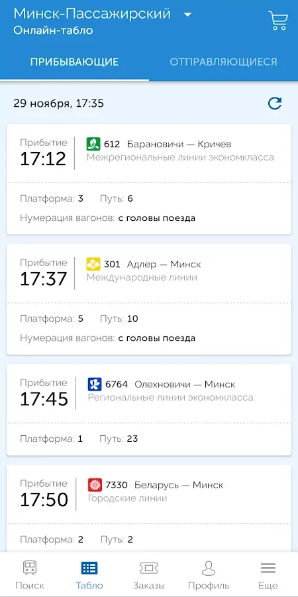Open the shopping cart icon

pos(278,20)
